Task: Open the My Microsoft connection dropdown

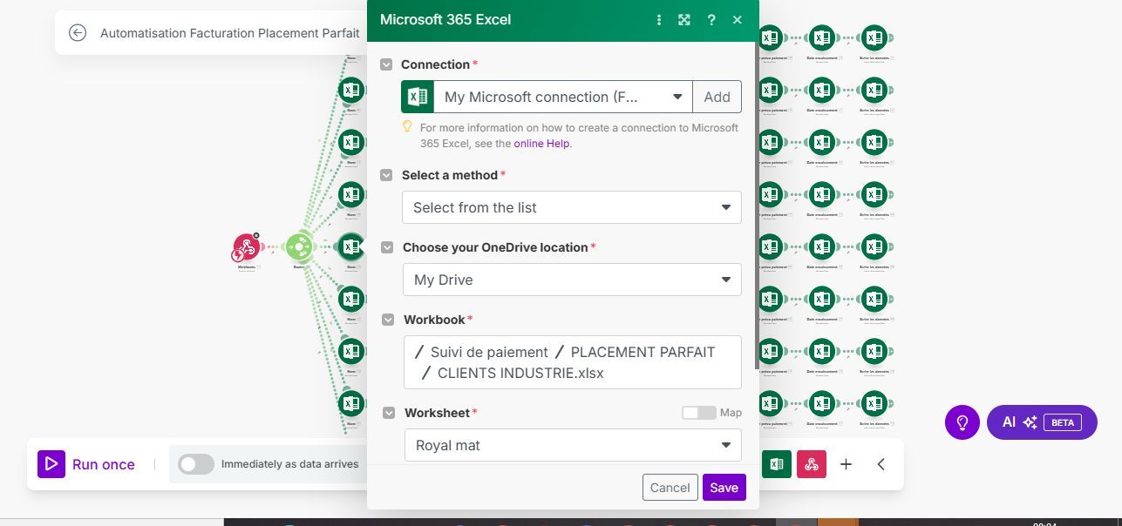Action: (563, 97)
